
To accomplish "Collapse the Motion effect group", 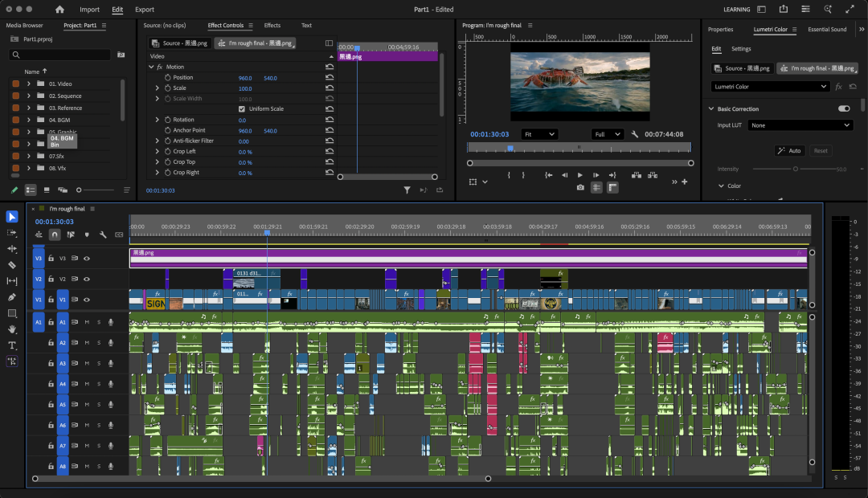I will pyautogui.click(x=151, y=67).
